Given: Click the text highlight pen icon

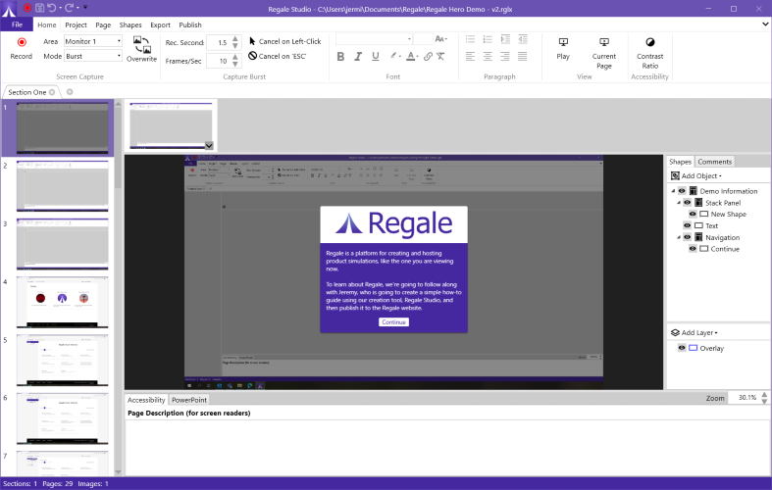Looking at the screenshot, I should [393, 56].
